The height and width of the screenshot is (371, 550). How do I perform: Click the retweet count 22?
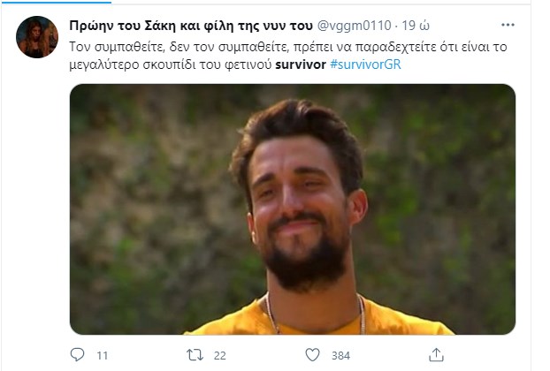[x=219, y=356]
